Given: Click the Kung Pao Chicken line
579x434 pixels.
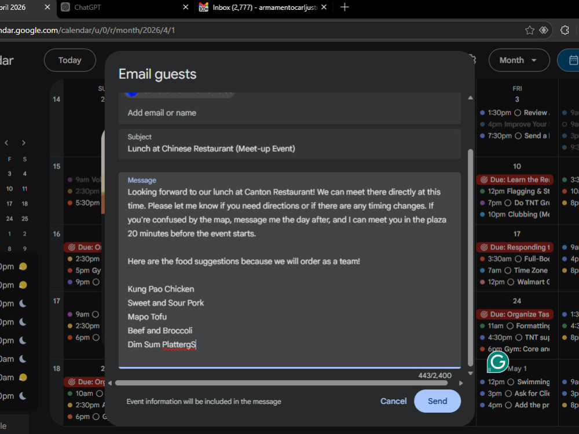Looking at the screenshot, I should [x=160, y=289].
